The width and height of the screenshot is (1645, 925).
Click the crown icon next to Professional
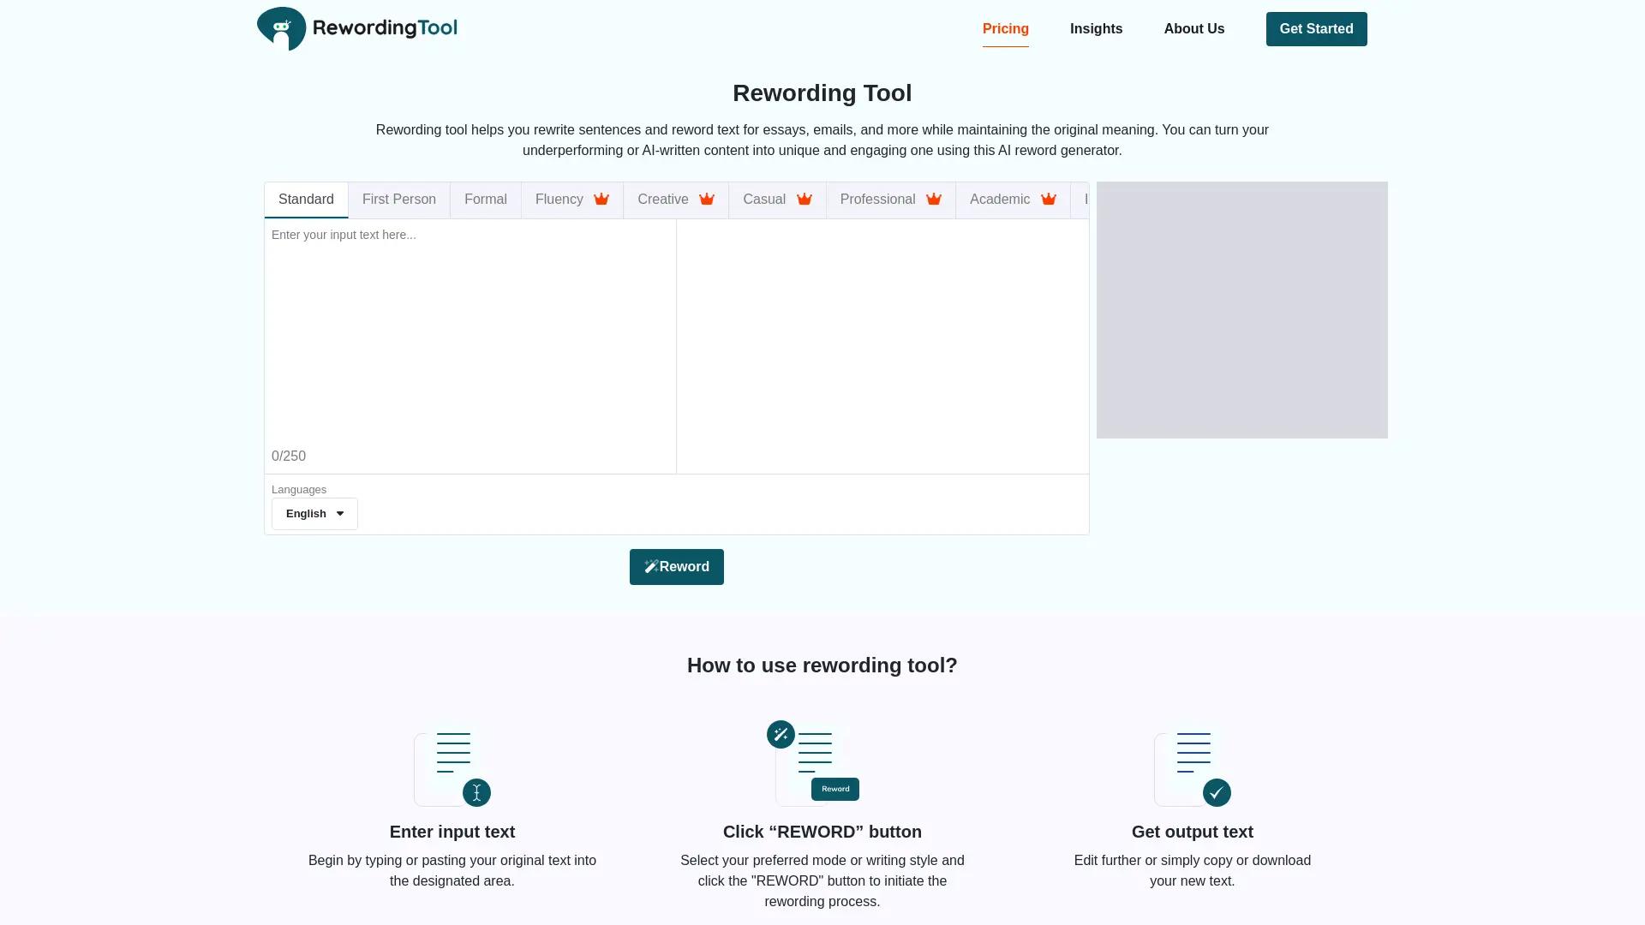[933, 200]
